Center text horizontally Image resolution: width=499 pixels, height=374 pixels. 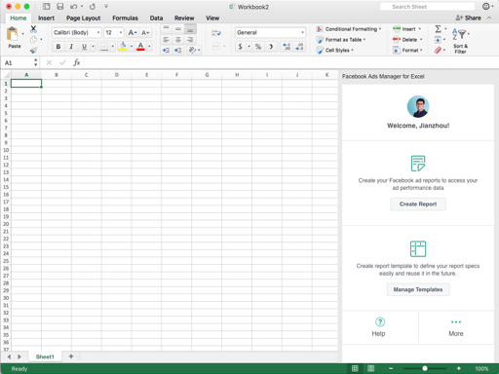pyautogui.click(x=178, y=40)
